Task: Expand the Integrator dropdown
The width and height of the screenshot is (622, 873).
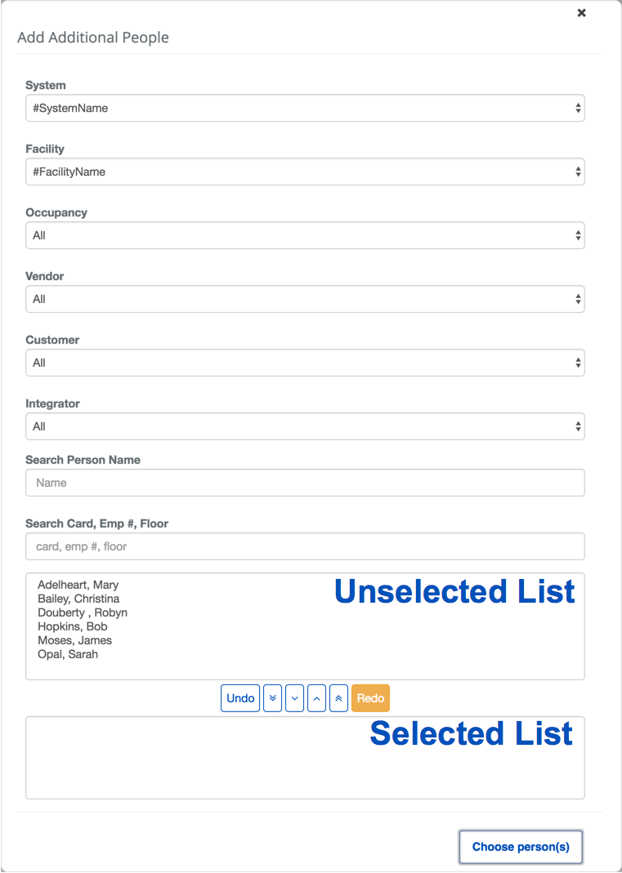Action: coord(305,426)
